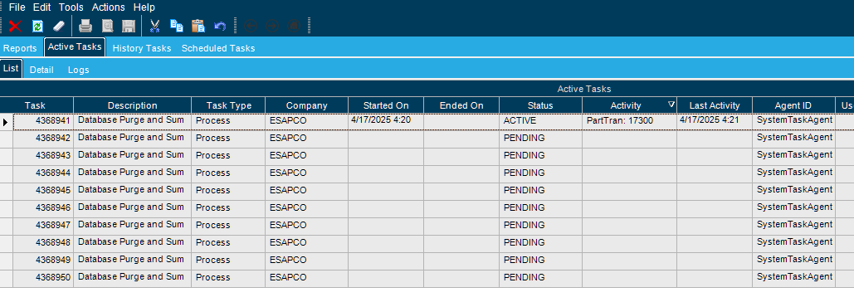The width and height of the screenshot is (854, 307).
Task: Open the Logs sub-tab
Action: pyautogui.click(x=78, y=71)
